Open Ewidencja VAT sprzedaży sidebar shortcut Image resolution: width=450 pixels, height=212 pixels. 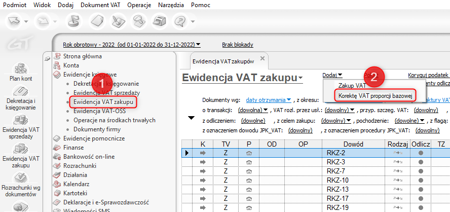coord(21,126)
